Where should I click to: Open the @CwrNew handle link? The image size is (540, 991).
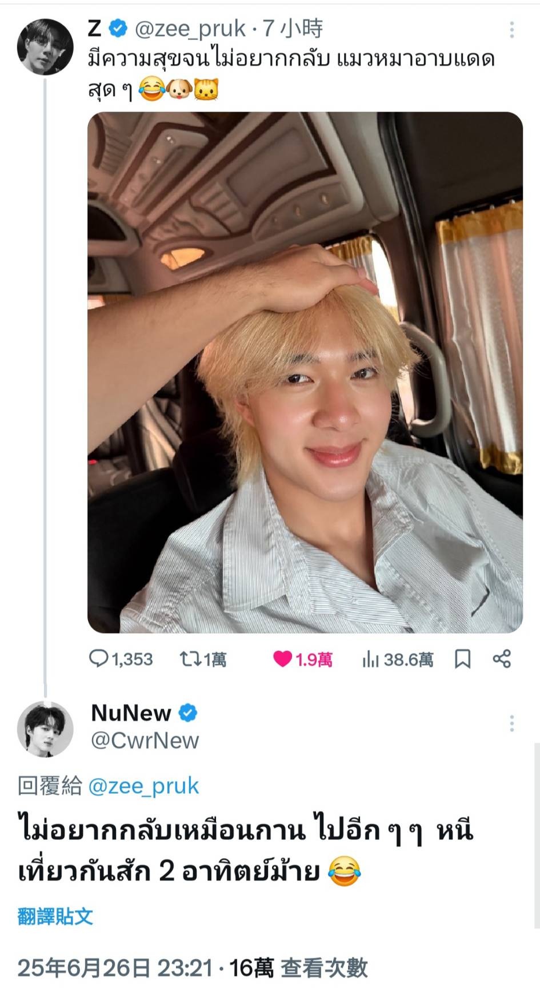(145, 741)
